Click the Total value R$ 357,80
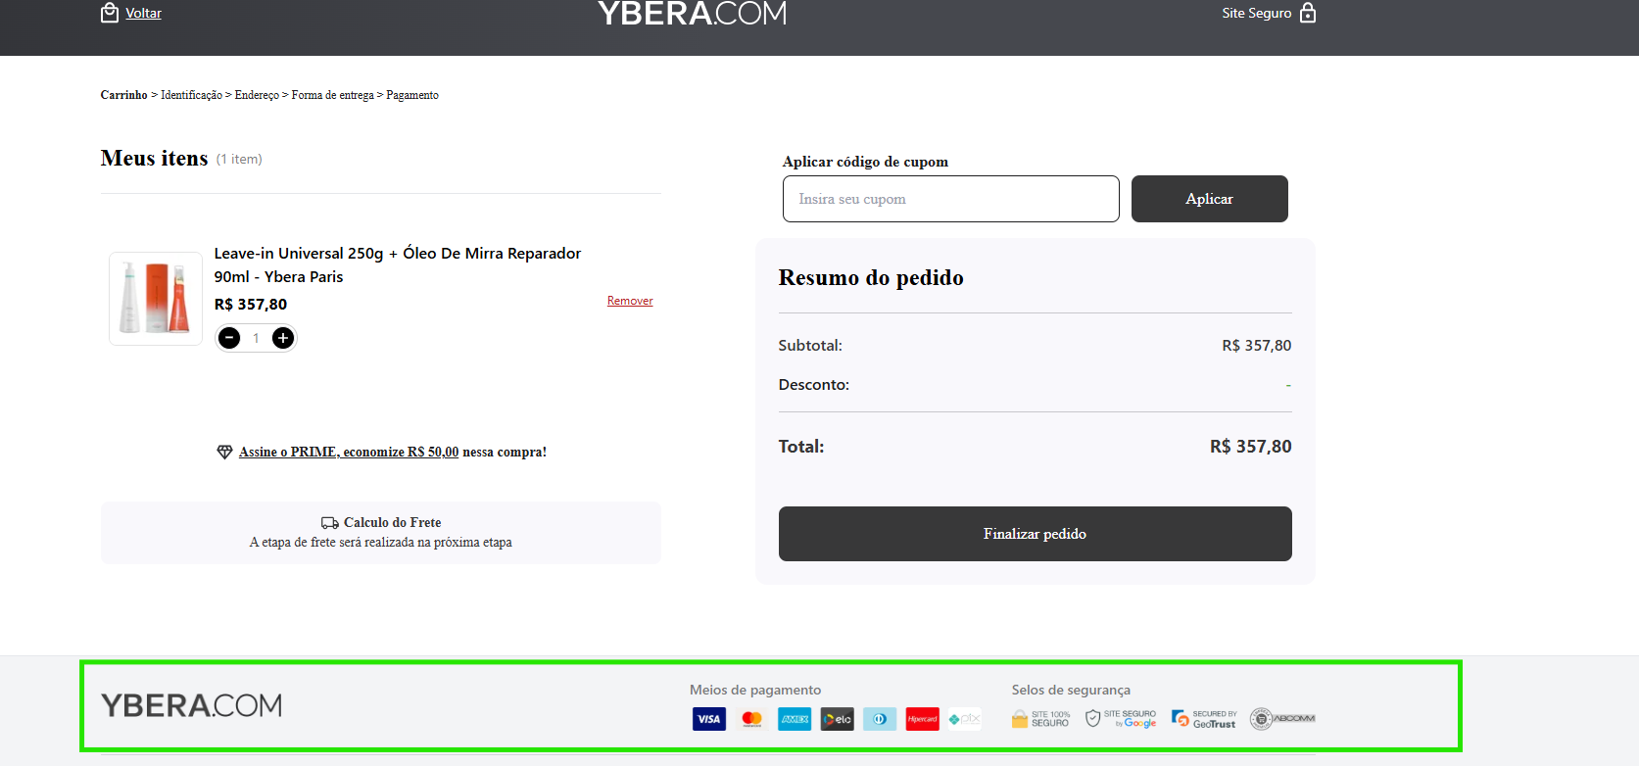This screenshot has width=1639, height=766. pos(1251,447)
